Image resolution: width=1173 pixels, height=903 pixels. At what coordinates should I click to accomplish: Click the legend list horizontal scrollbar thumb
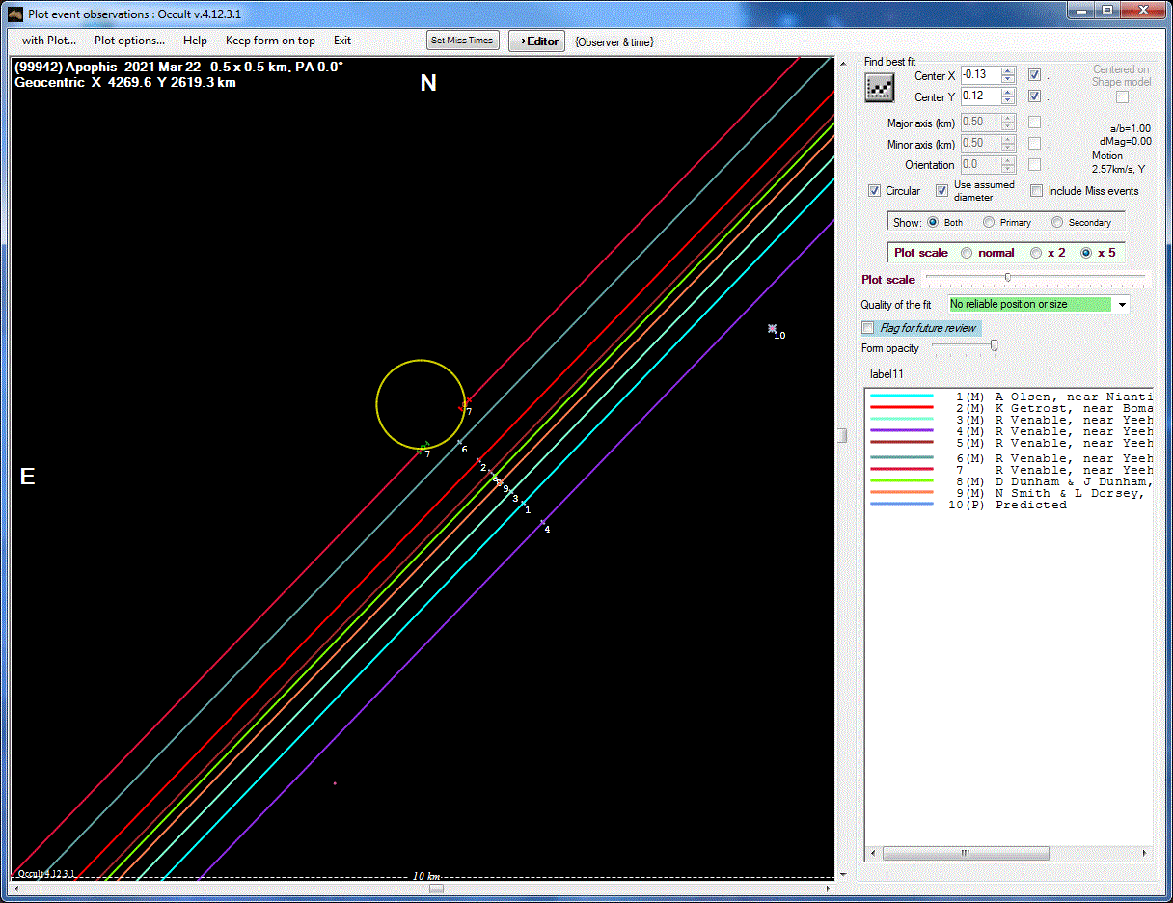coord(965,853)
